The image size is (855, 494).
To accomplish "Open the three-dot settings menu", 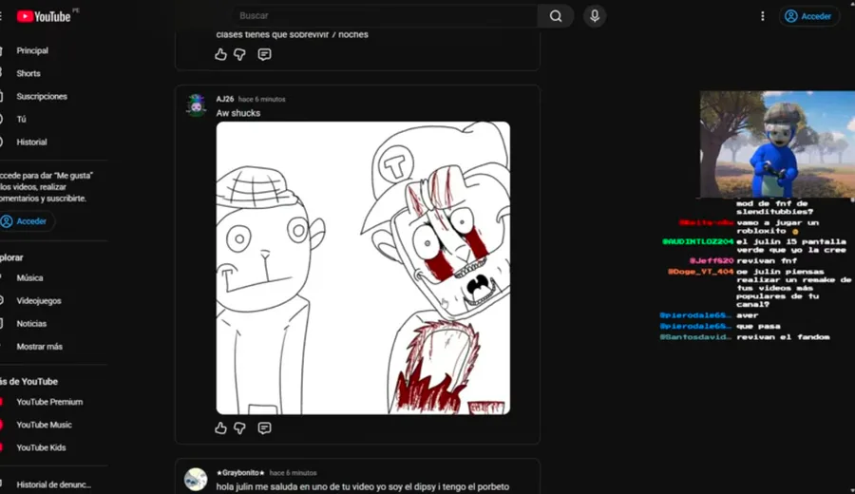I will coord(762,16).
